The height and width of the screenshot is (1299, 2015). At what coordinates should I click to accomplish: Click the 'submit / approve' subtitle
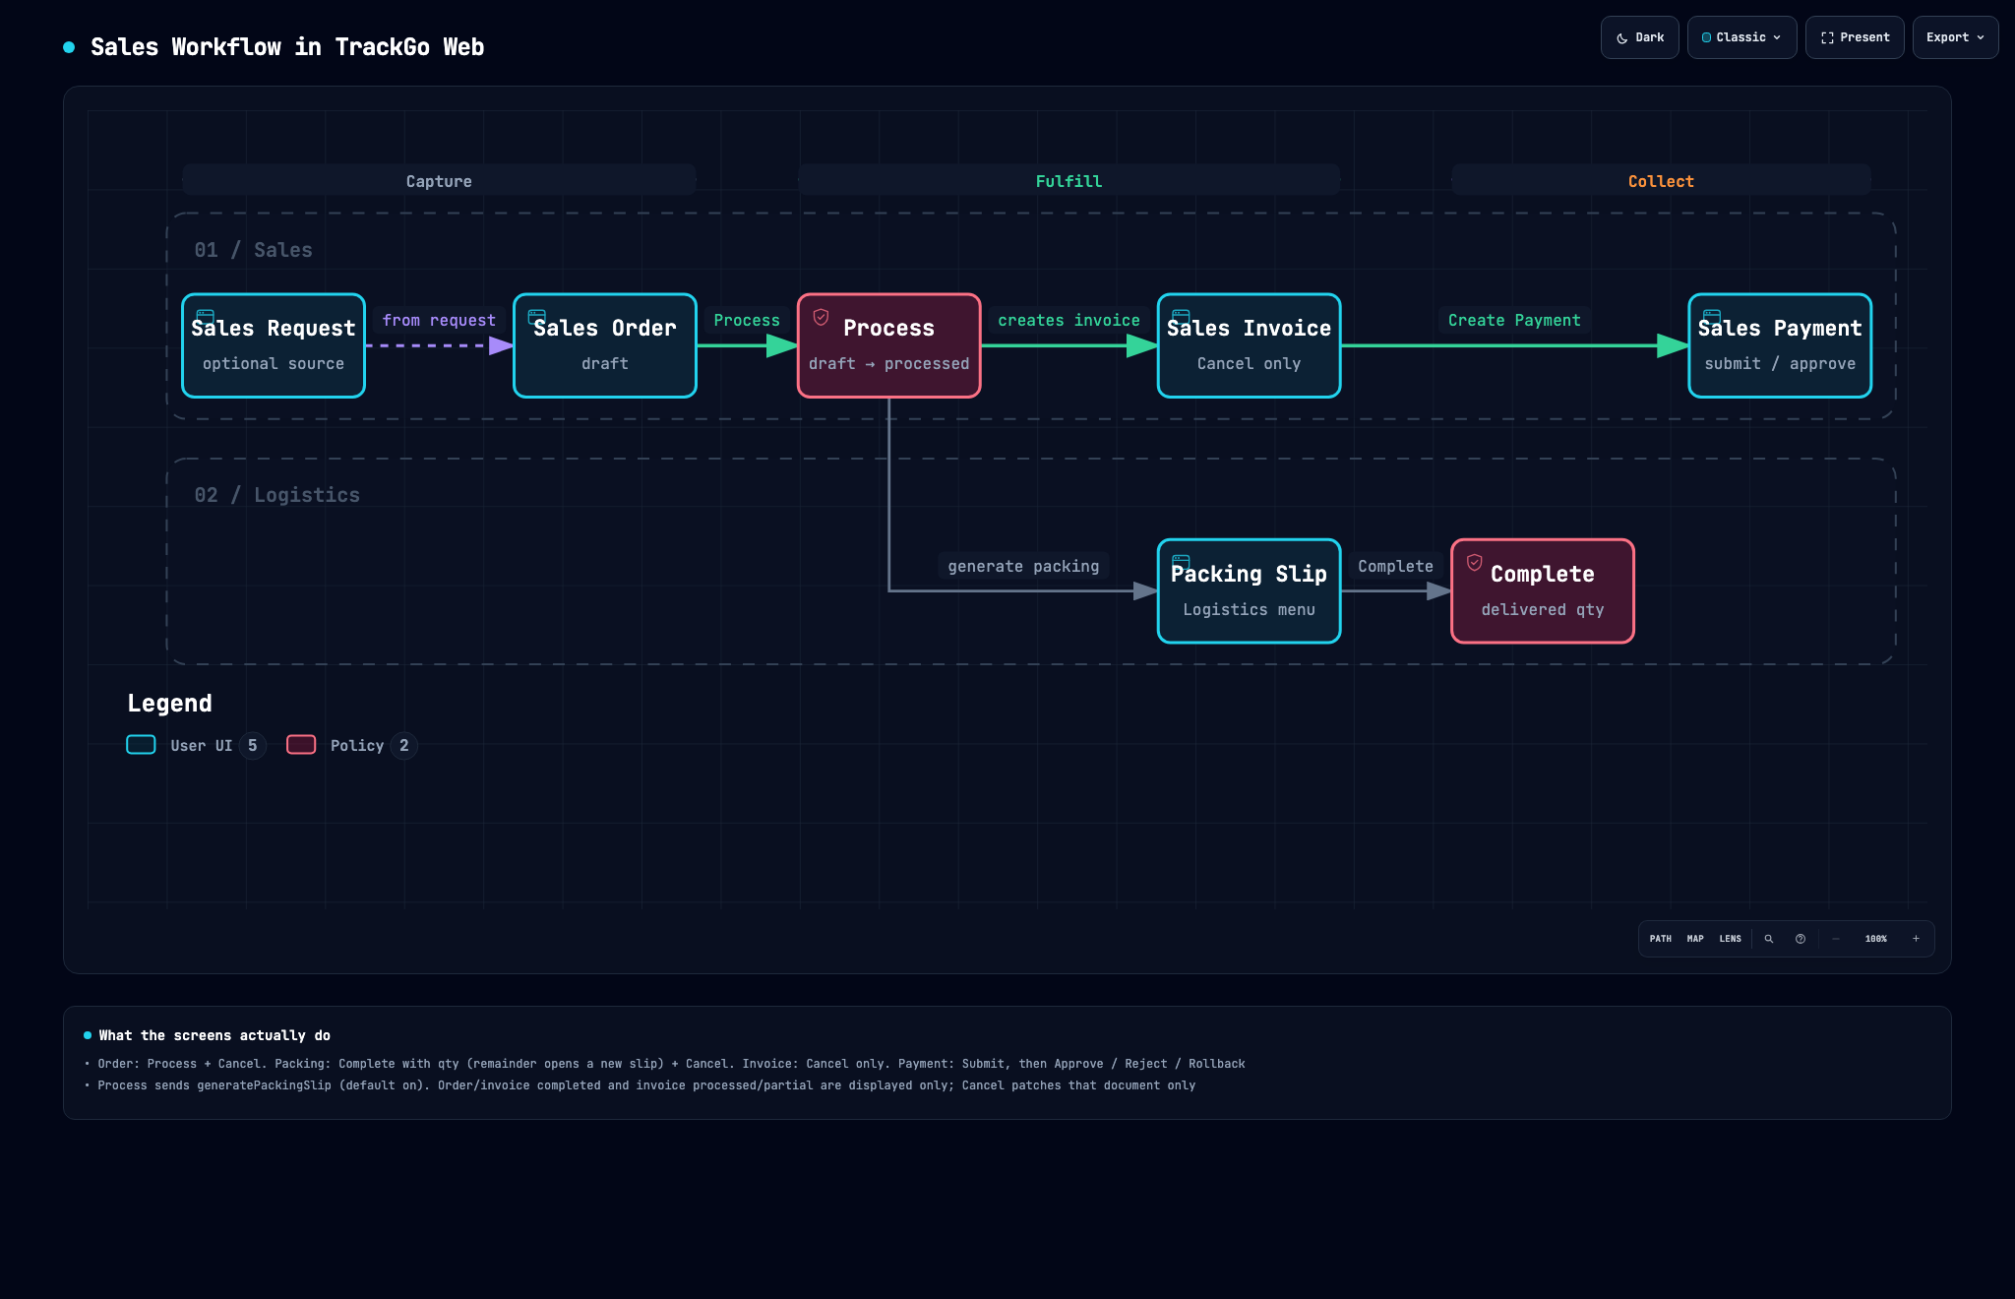[1780, 364]
